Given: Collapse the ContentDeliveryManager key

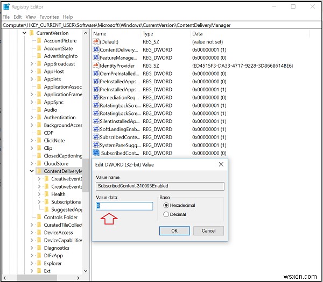Looking at the screenshot, I should 32,171.
